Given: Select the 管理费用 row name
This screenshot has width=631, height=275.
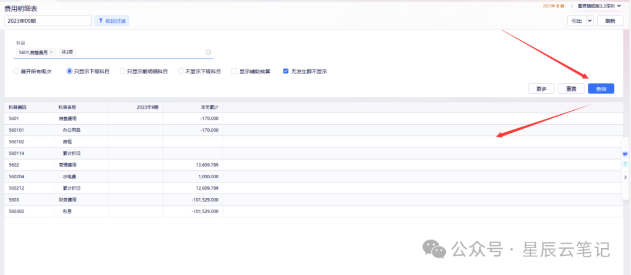Looking at the screenshot, I should tap(67, 165).
